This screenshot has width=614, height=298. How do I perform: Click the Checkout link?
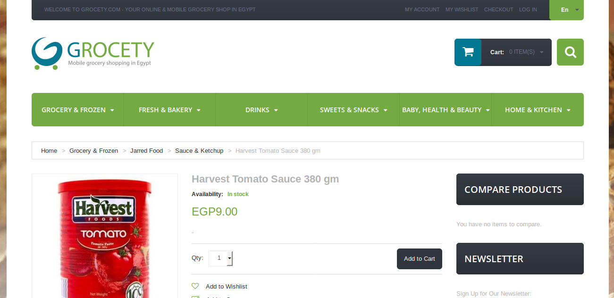[498, 9]
